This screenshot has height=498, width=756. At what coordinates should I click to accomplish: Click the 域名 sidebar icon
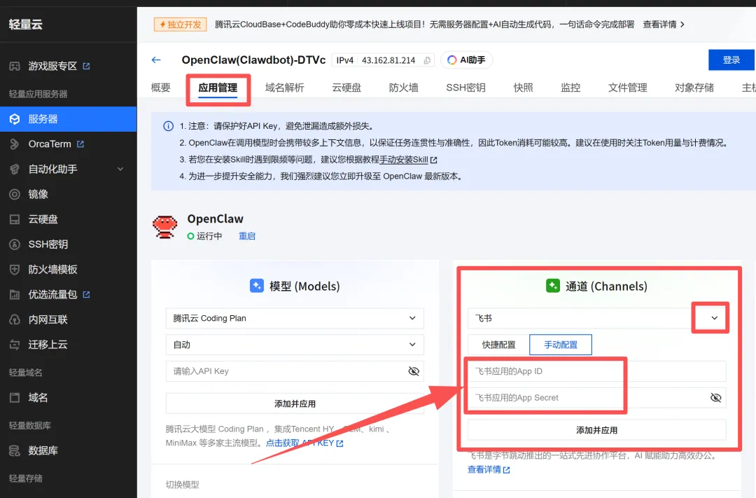[15, 398]
